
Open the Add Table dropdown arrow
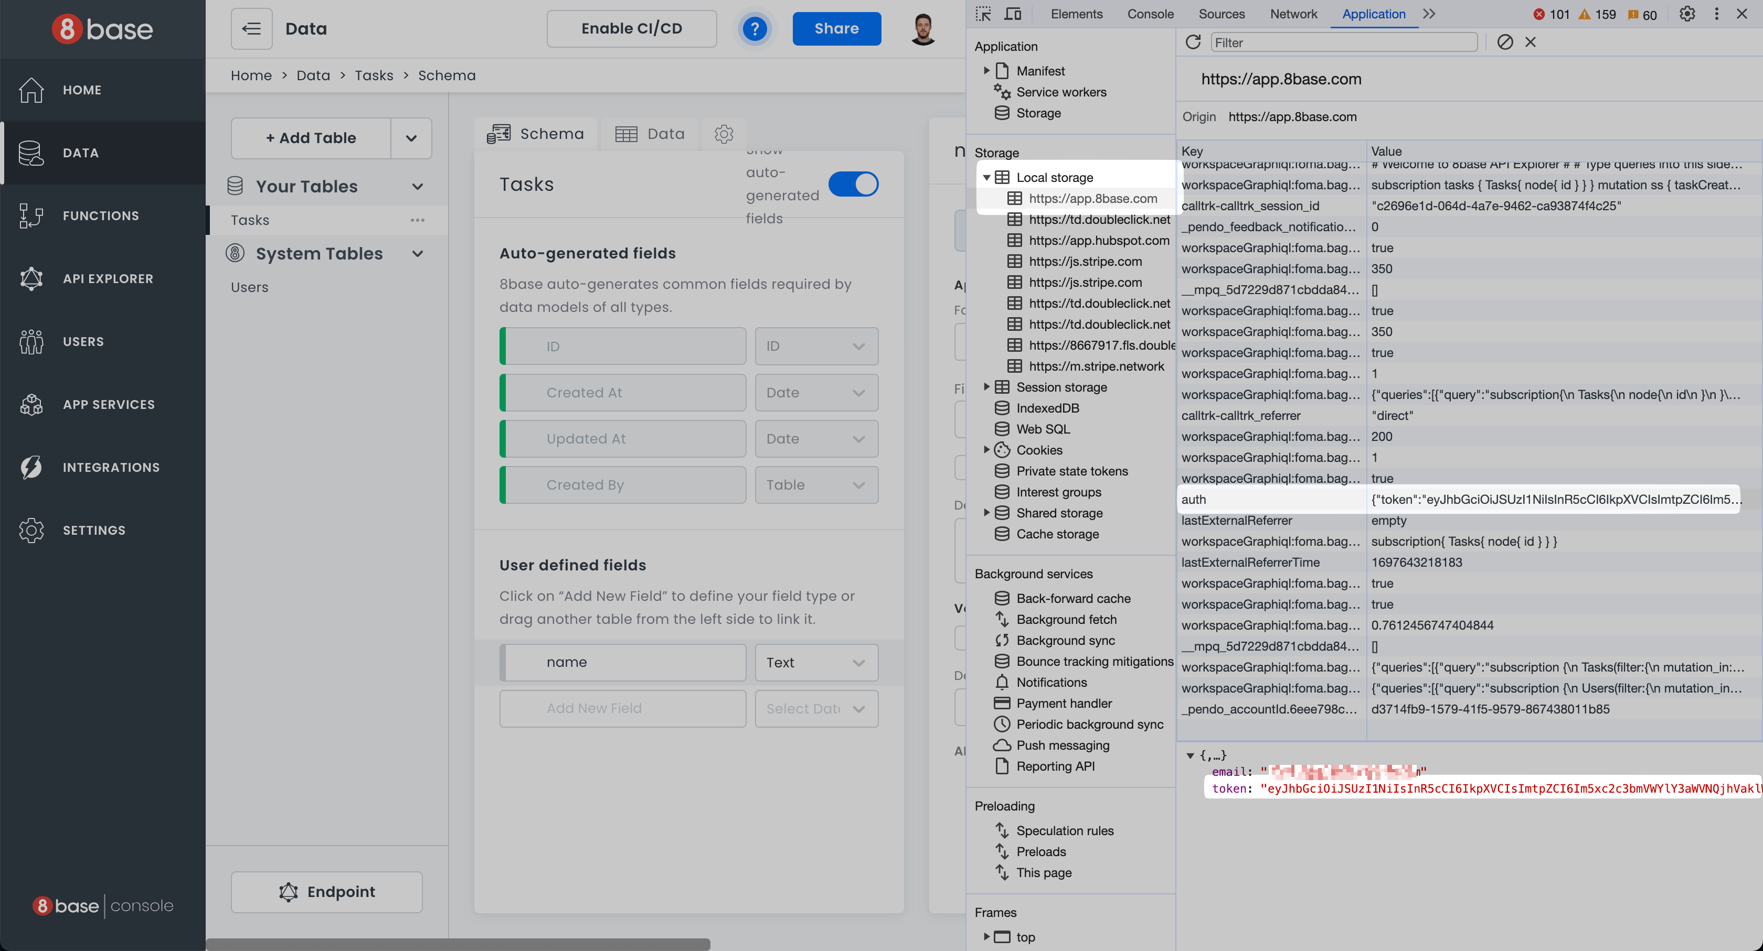pyautogui.click(x=411, y=138)
